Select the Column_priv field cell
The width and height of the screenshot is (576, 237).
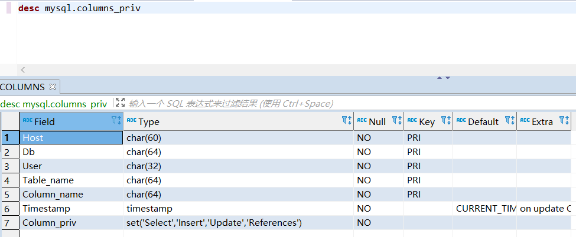click(50, 223)
